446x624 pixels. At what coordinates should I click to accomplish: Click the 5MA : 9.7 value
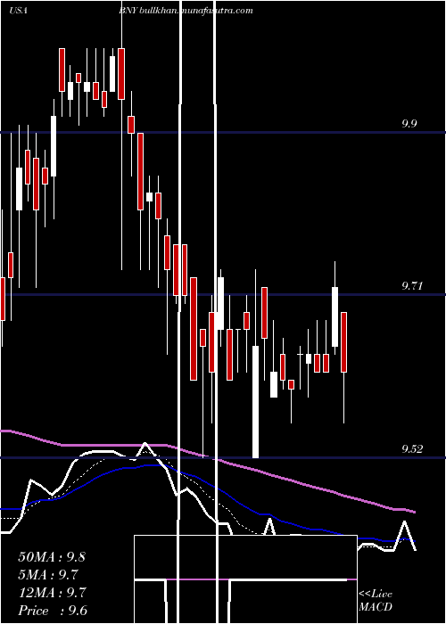(48, 575)
